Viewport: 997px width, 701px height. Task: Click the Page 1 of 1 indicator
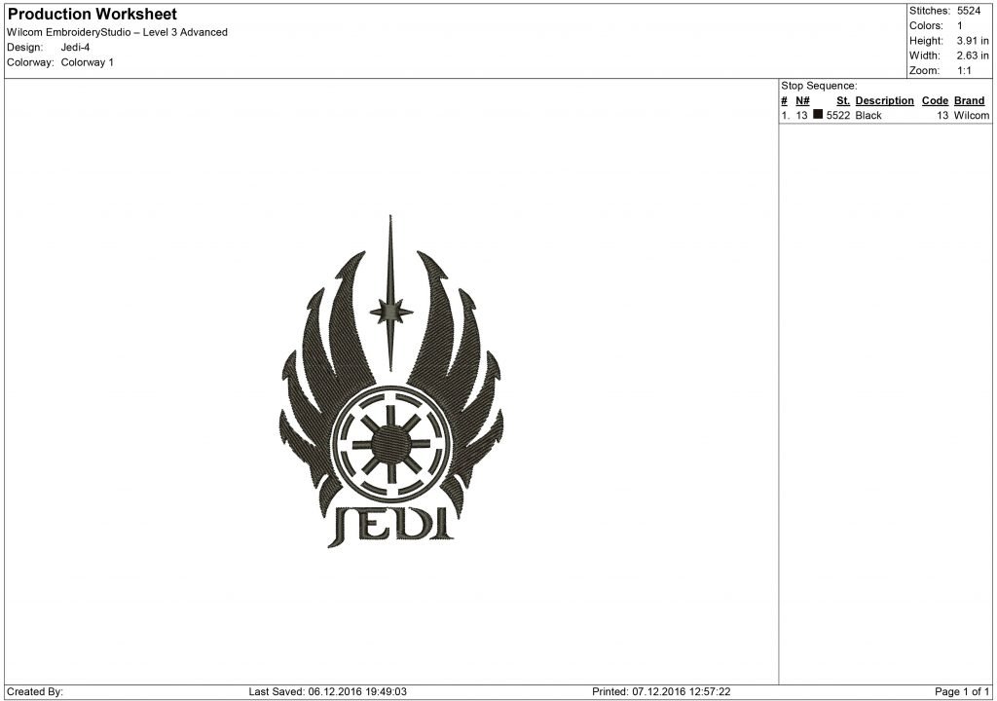[960, 691]
